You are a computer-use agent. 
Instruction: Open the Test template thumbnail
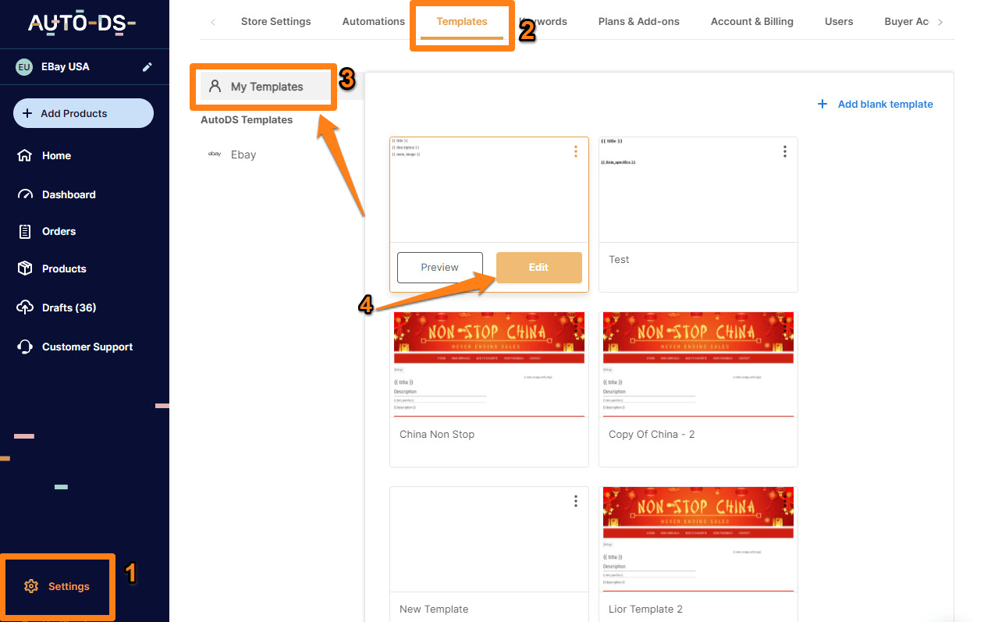tap(698, 190)
